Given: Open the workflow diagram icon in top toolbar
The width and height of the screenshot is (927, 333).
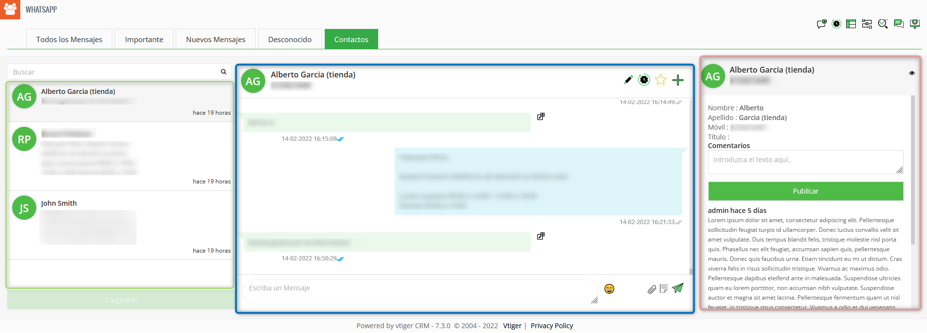Looking at the screenshot, I should click(867, 24).
